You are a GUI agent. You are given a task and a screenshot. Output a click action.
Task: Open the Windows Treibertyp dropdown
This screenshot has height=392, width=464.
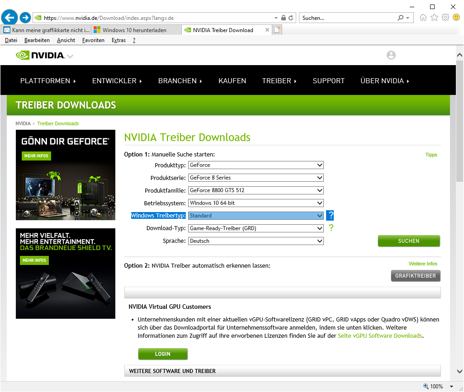256,216
